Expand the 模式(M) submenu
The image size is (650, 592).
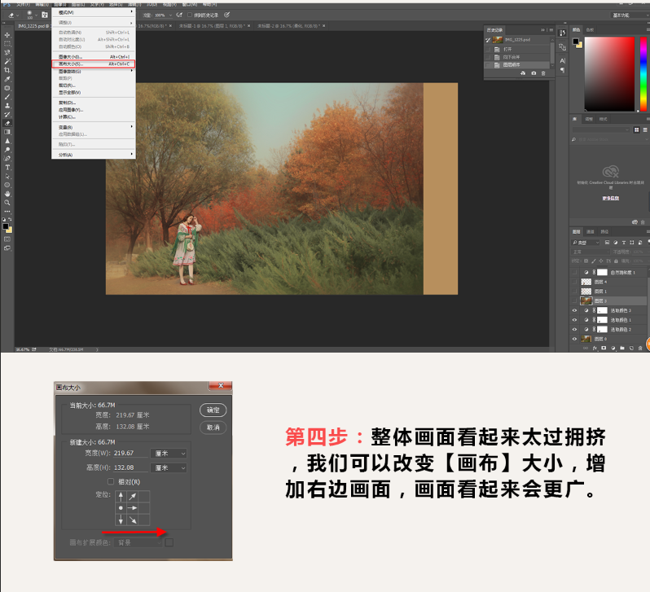coord(94,12)
